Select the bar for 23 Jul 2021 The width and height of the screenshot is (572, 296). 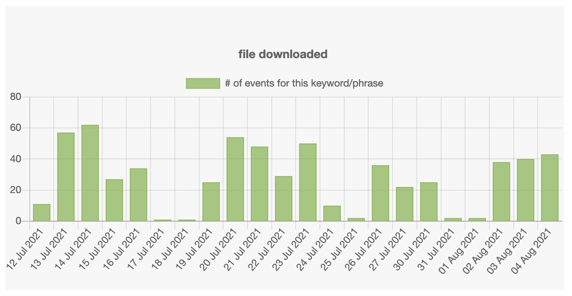click(307, 182)
